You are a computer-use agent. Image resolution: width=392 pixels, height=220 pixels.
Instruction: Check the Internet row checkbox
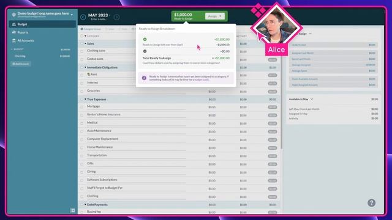[x=81, y=83]
